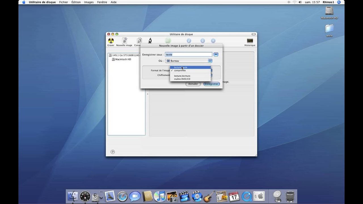The height and width of the screenshot is (204, 363).
Task: Choose lecture/écriture image format
Action: pyautogui.click(x=190, y=76)
